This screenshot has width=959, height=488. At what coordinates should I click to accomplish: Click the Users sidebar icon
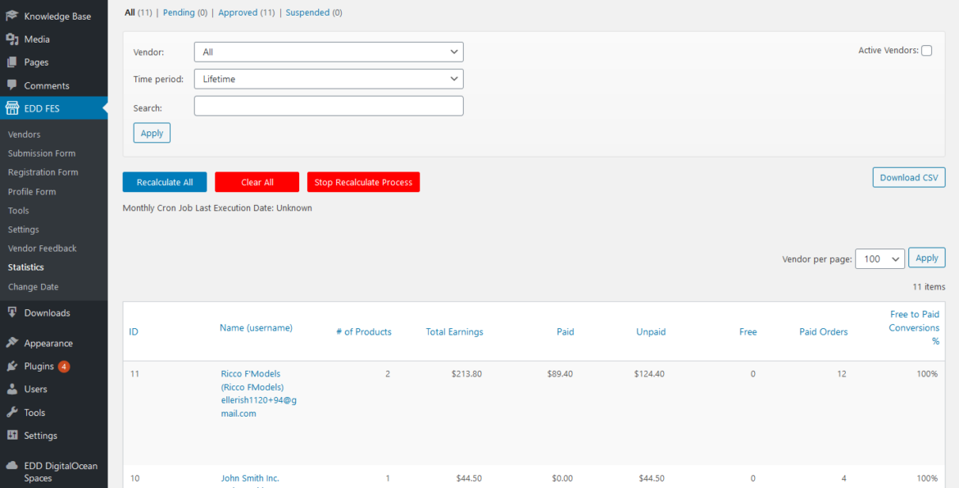coord(12,389)
